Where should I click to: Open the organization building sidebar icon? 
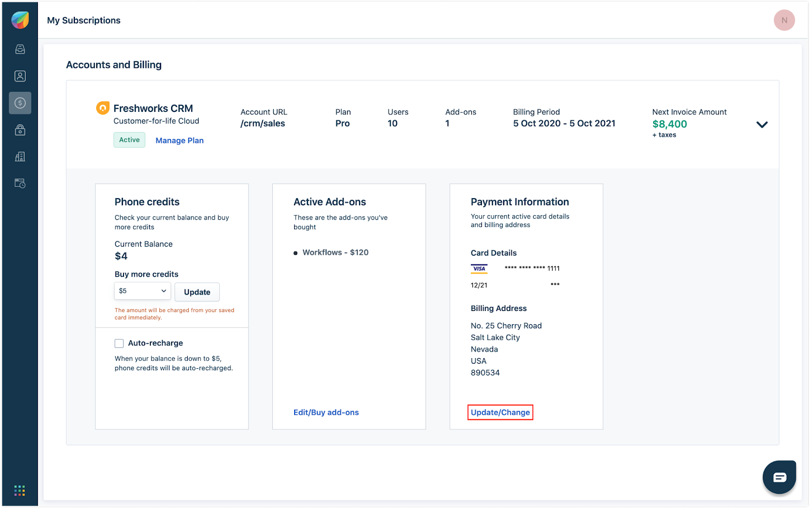[x=20, y=157]
